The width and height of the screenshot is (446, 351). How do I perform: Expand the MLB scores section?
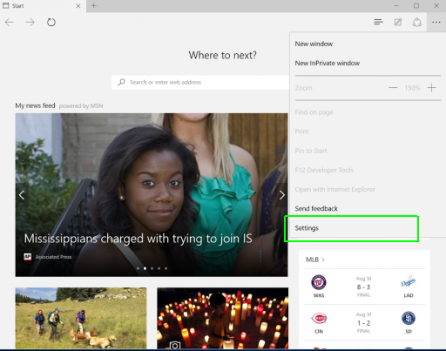coord(315,260)
